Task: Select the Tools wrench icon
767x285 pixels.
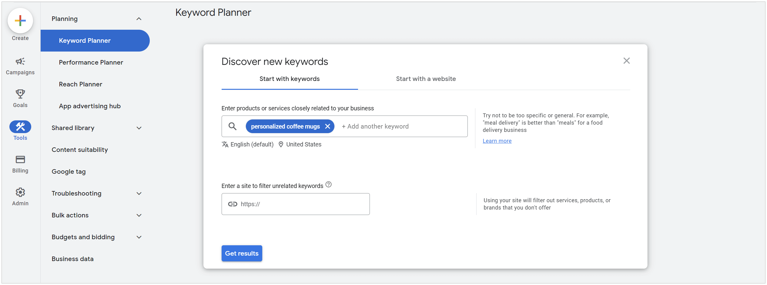Action: pyautogui.click(x=20, y=127)
